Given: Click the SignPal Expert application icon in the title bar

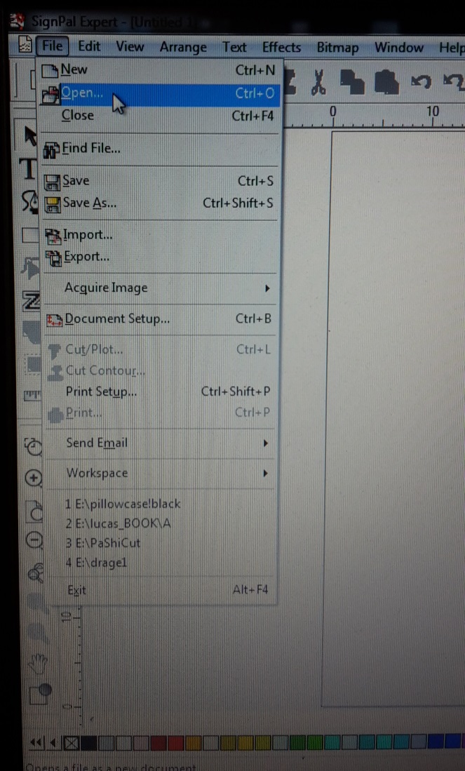Looking at the screenshot, I should (x=18, y=22).
